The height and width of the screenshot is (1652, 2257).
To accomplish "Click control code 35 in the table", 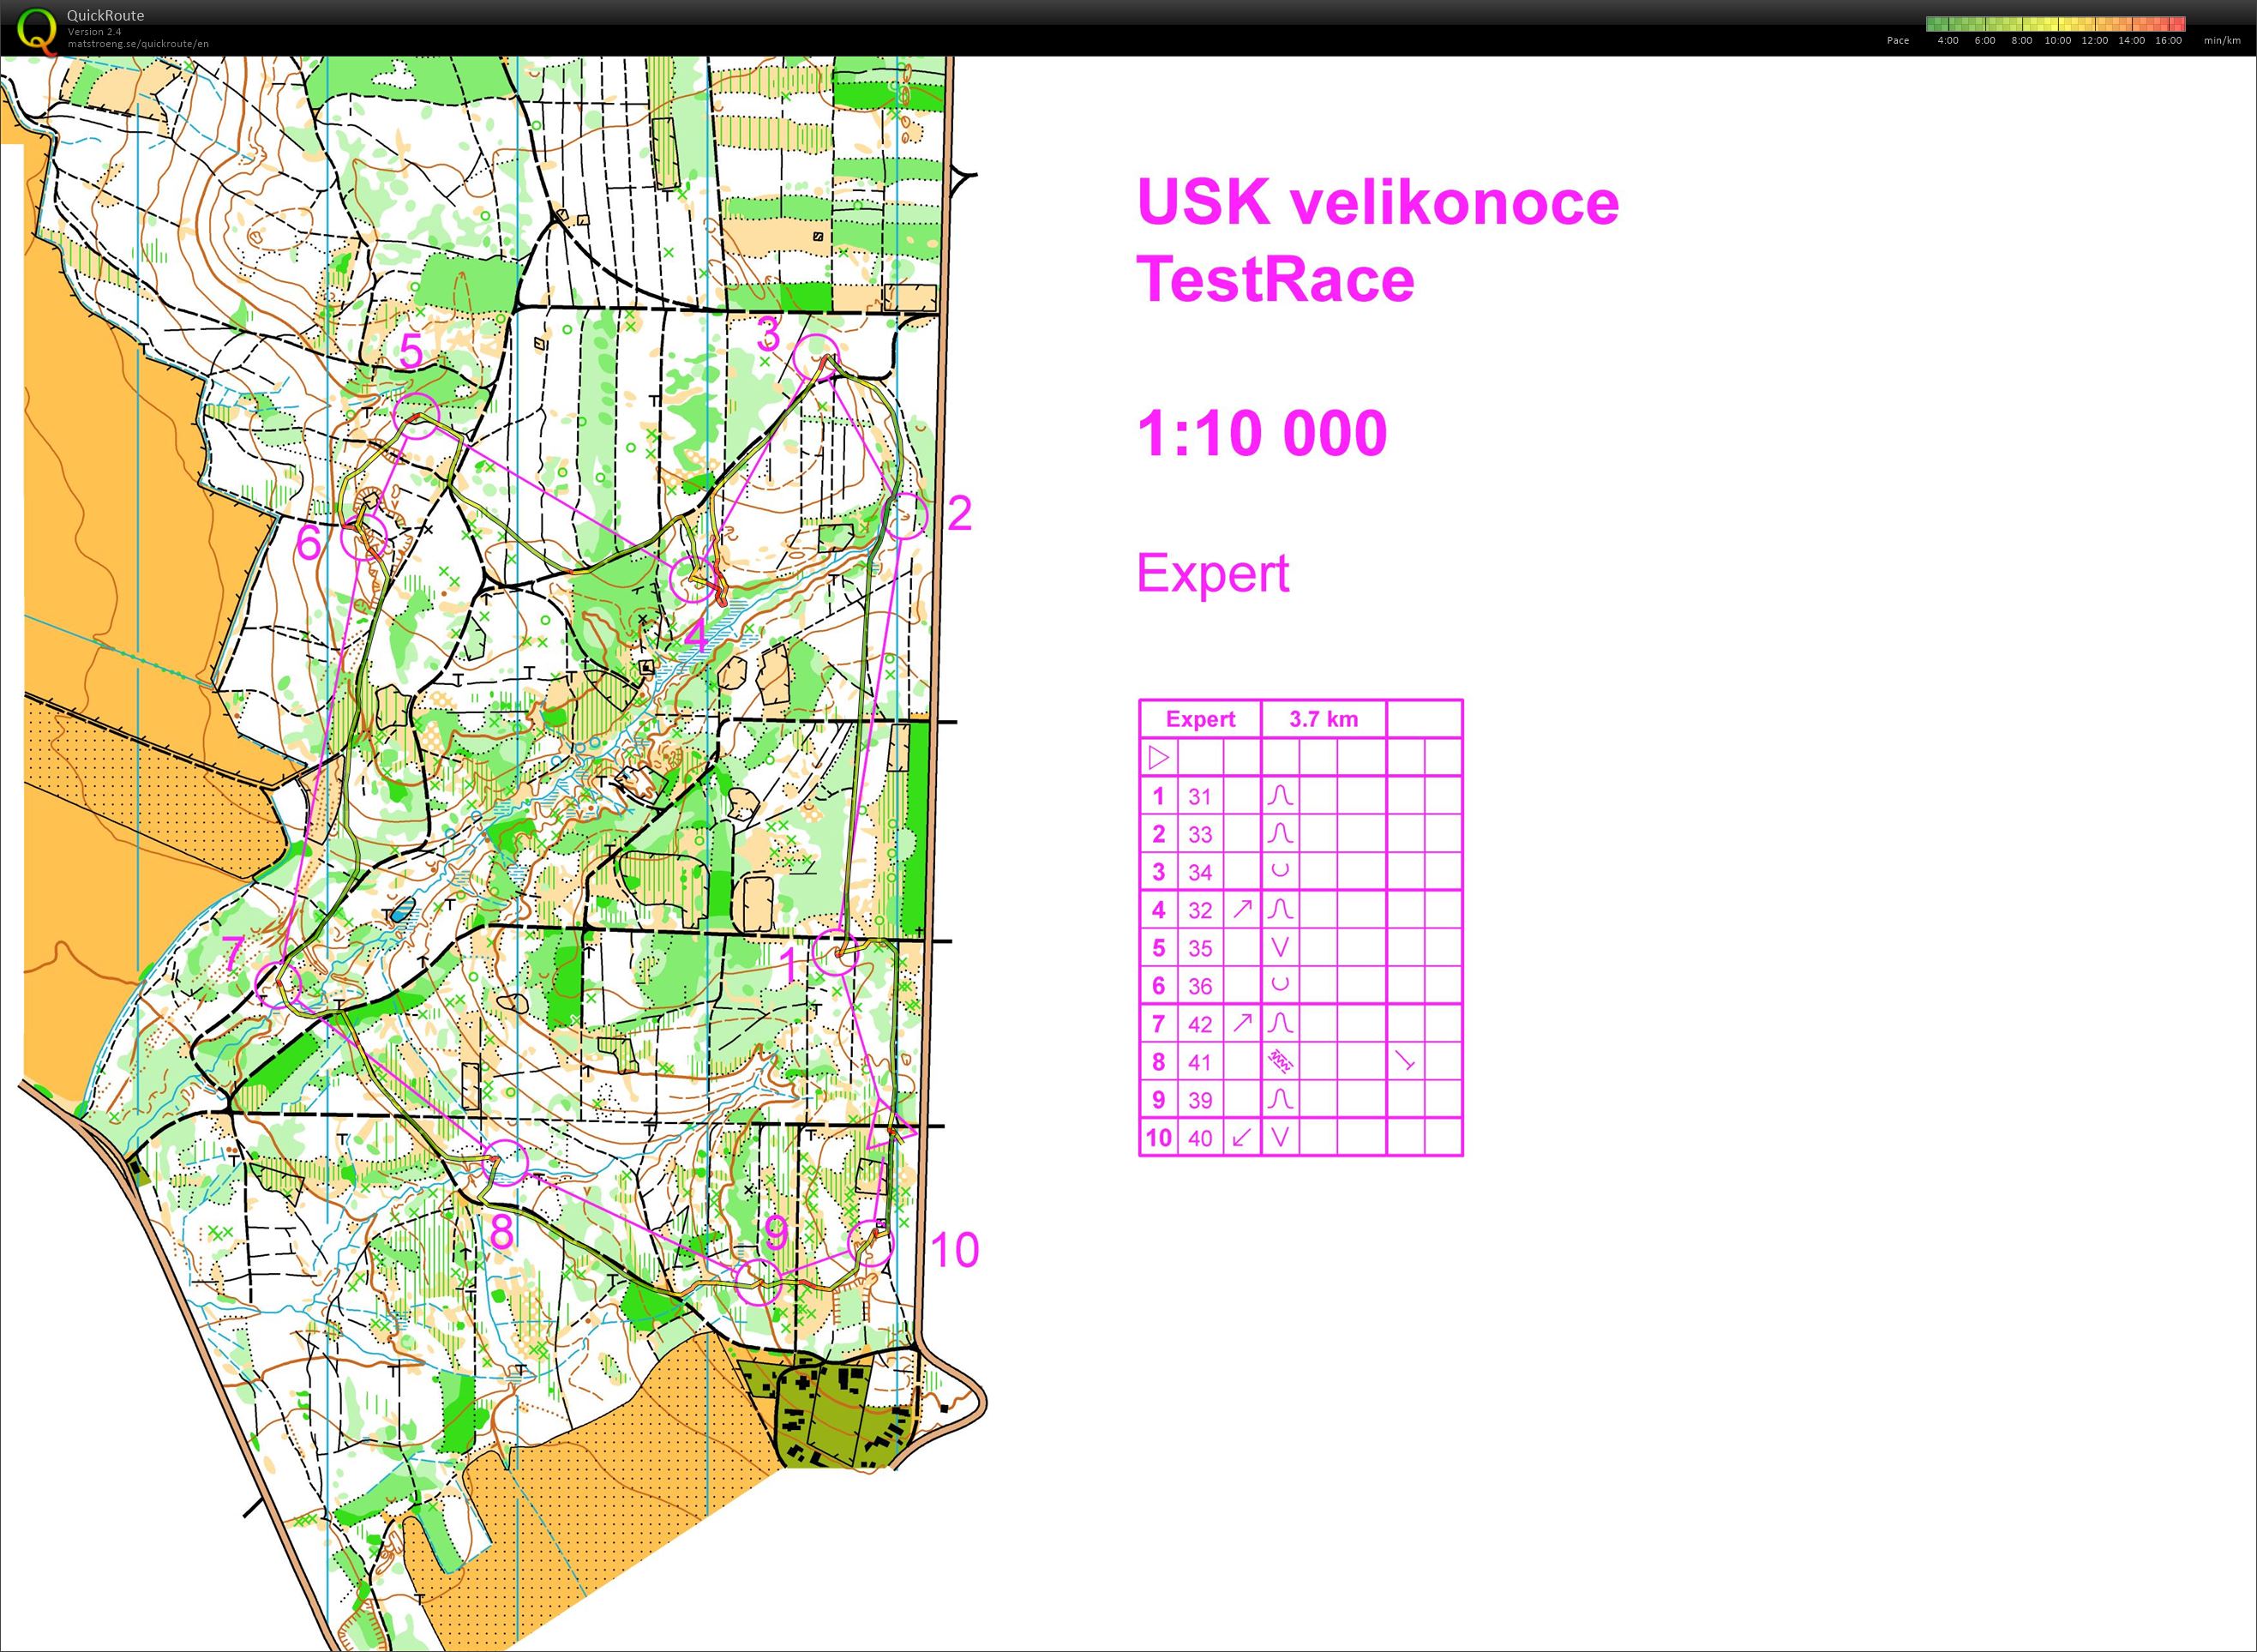I will [1200, 949].
